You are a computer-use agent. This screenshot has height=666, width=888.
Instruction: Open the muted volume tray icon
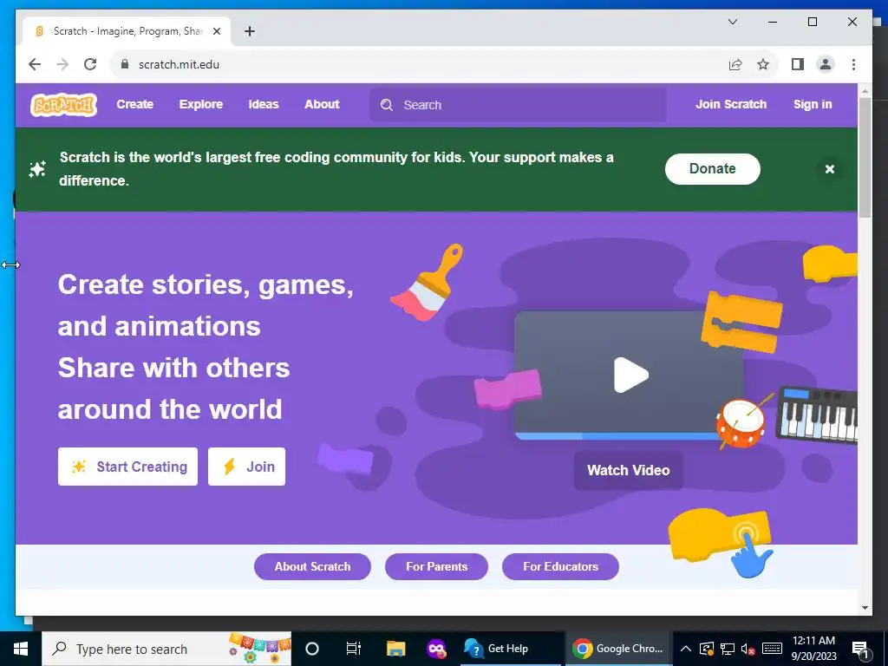pos(748,649)
